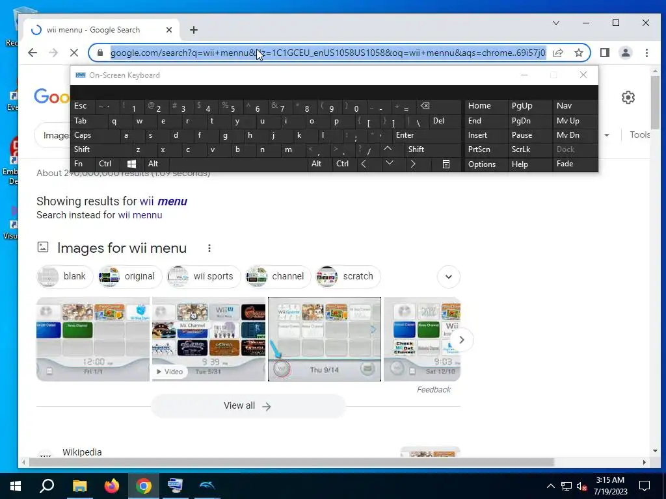
Task: Open the wii menu image dated Thu 9/14
Action: (325, 339)
